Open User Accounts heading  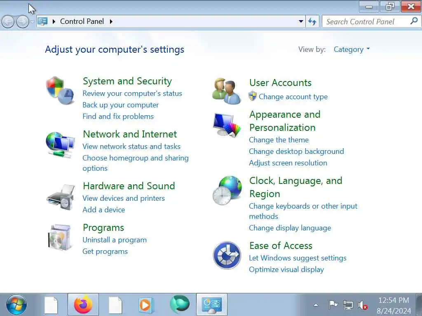coord(280,83)
